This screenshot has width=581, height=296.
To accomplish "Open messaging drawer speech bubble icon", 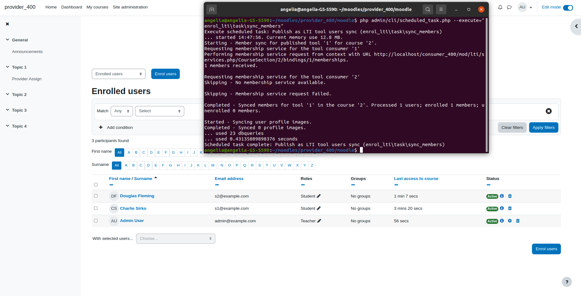I will point(509,7).
